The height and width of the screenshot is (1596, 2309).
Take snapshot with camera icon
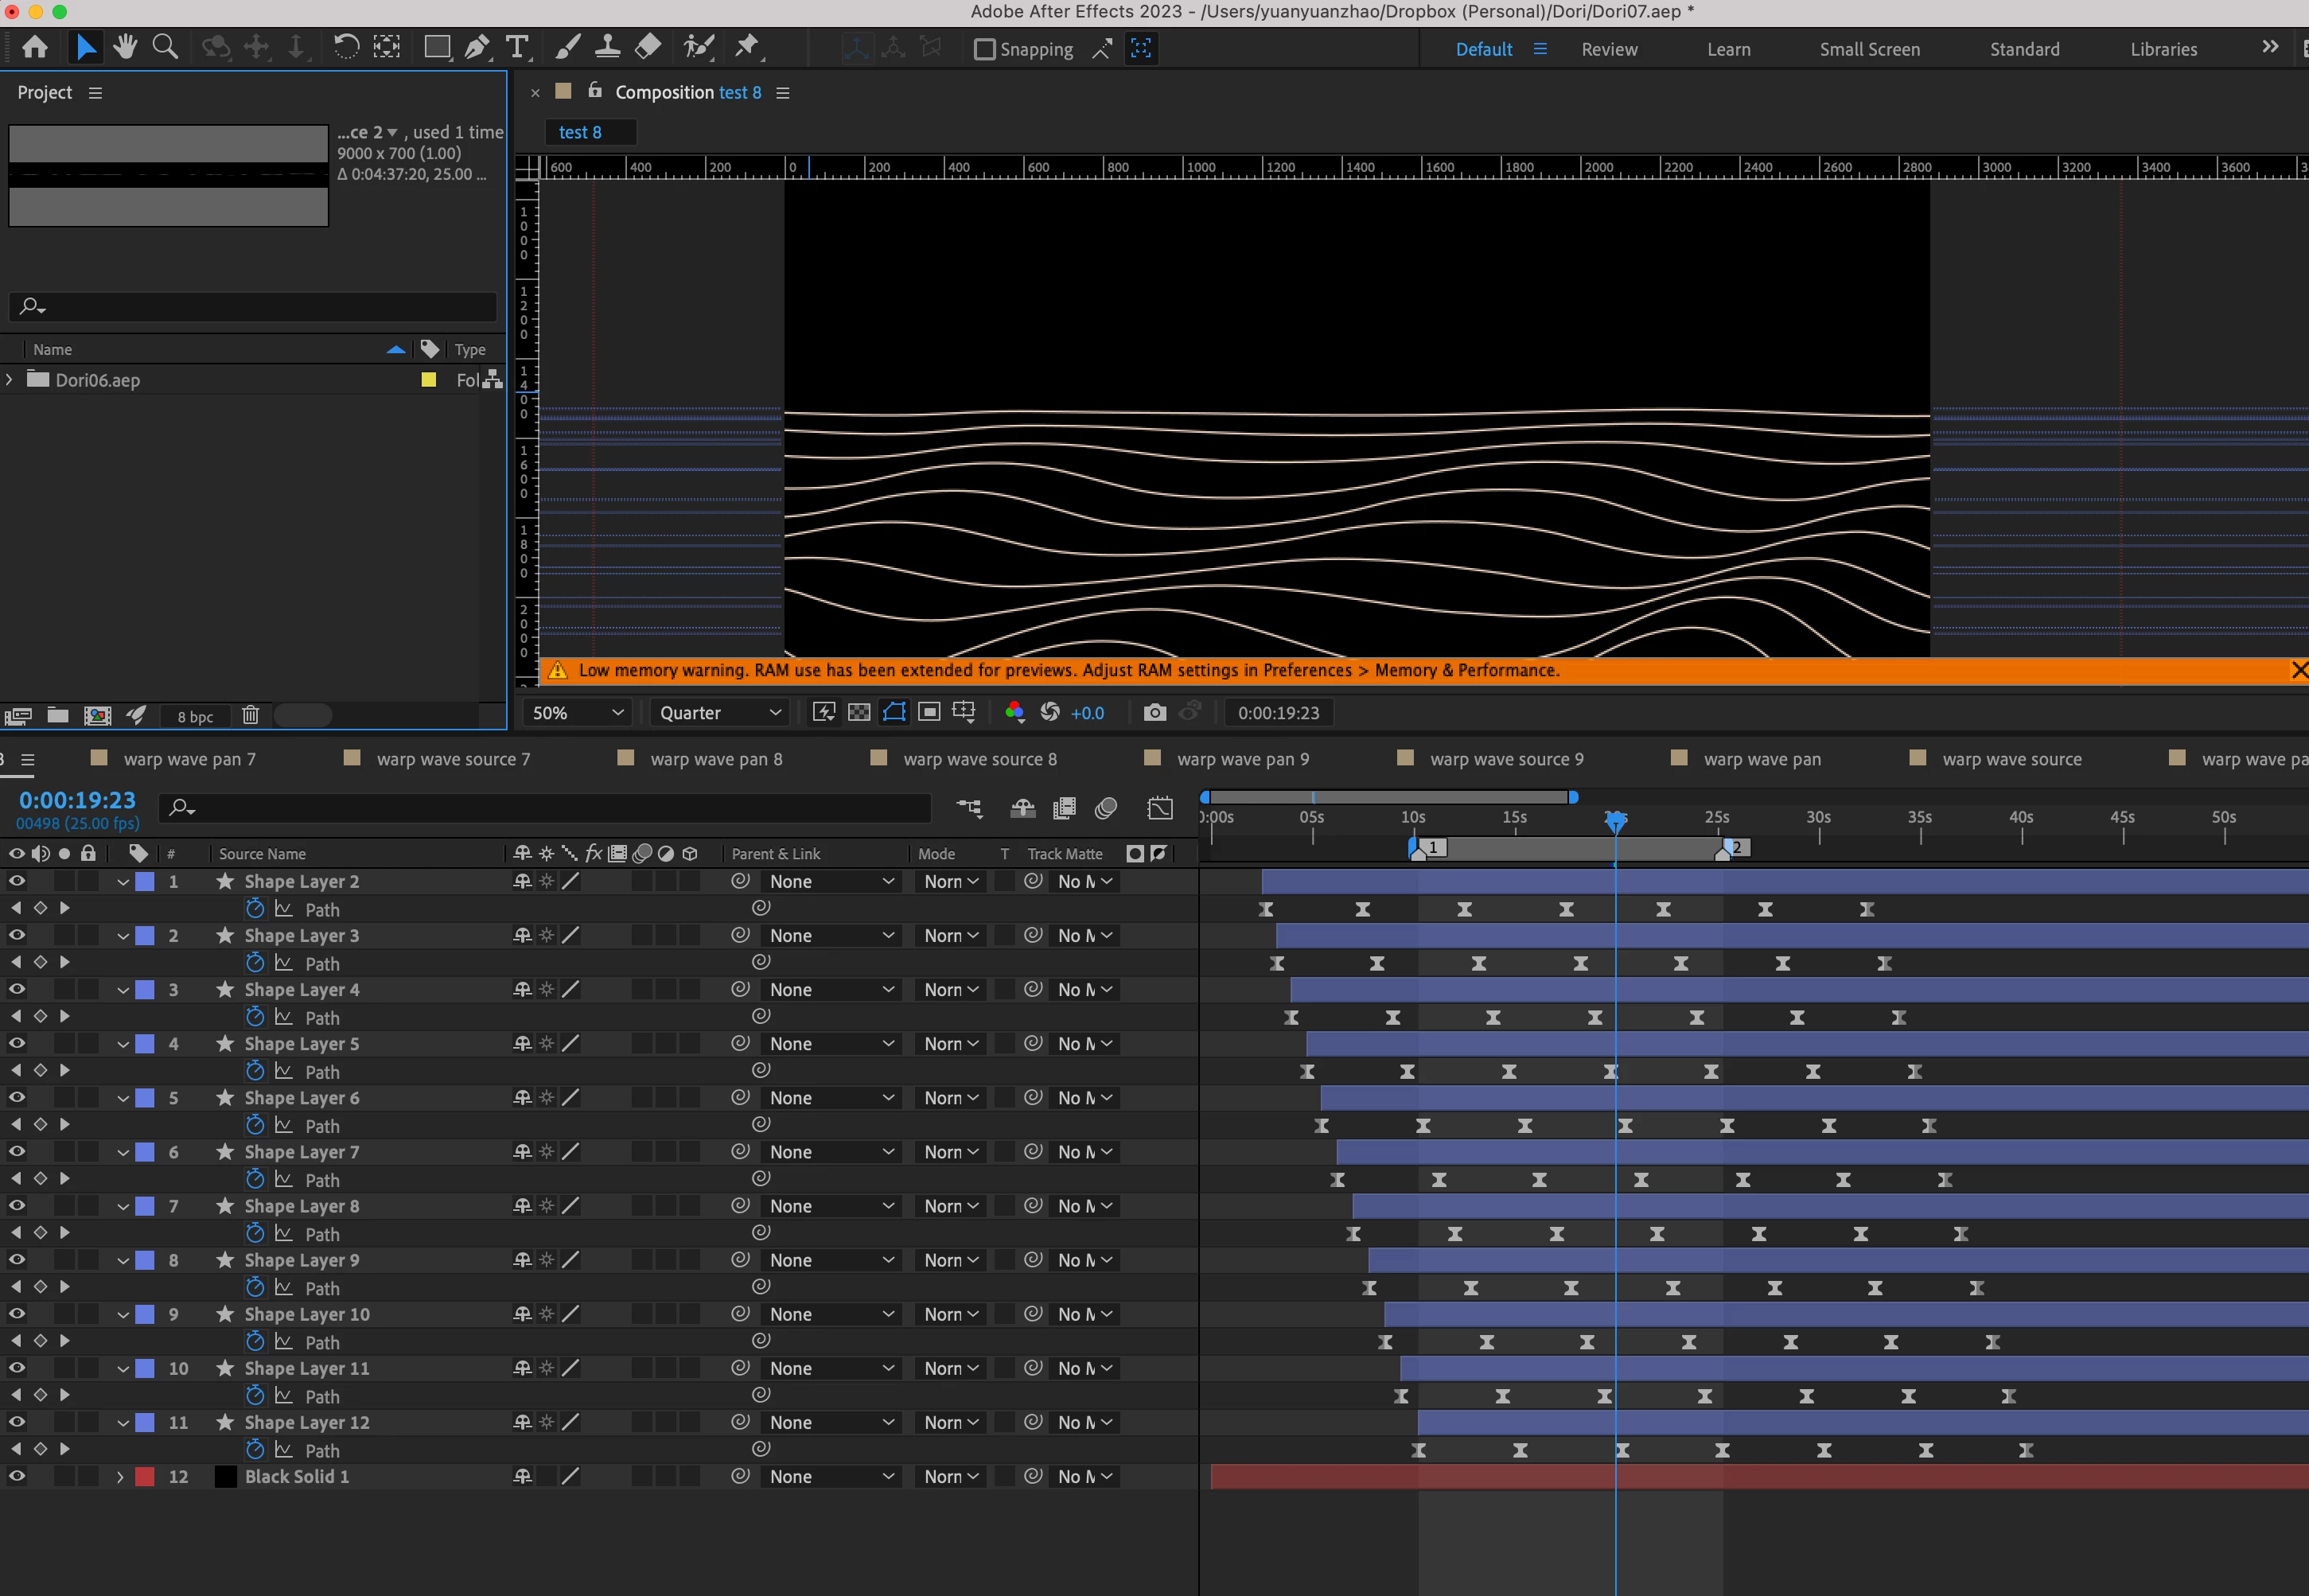pyautogui.click(x=1154, y=712)
